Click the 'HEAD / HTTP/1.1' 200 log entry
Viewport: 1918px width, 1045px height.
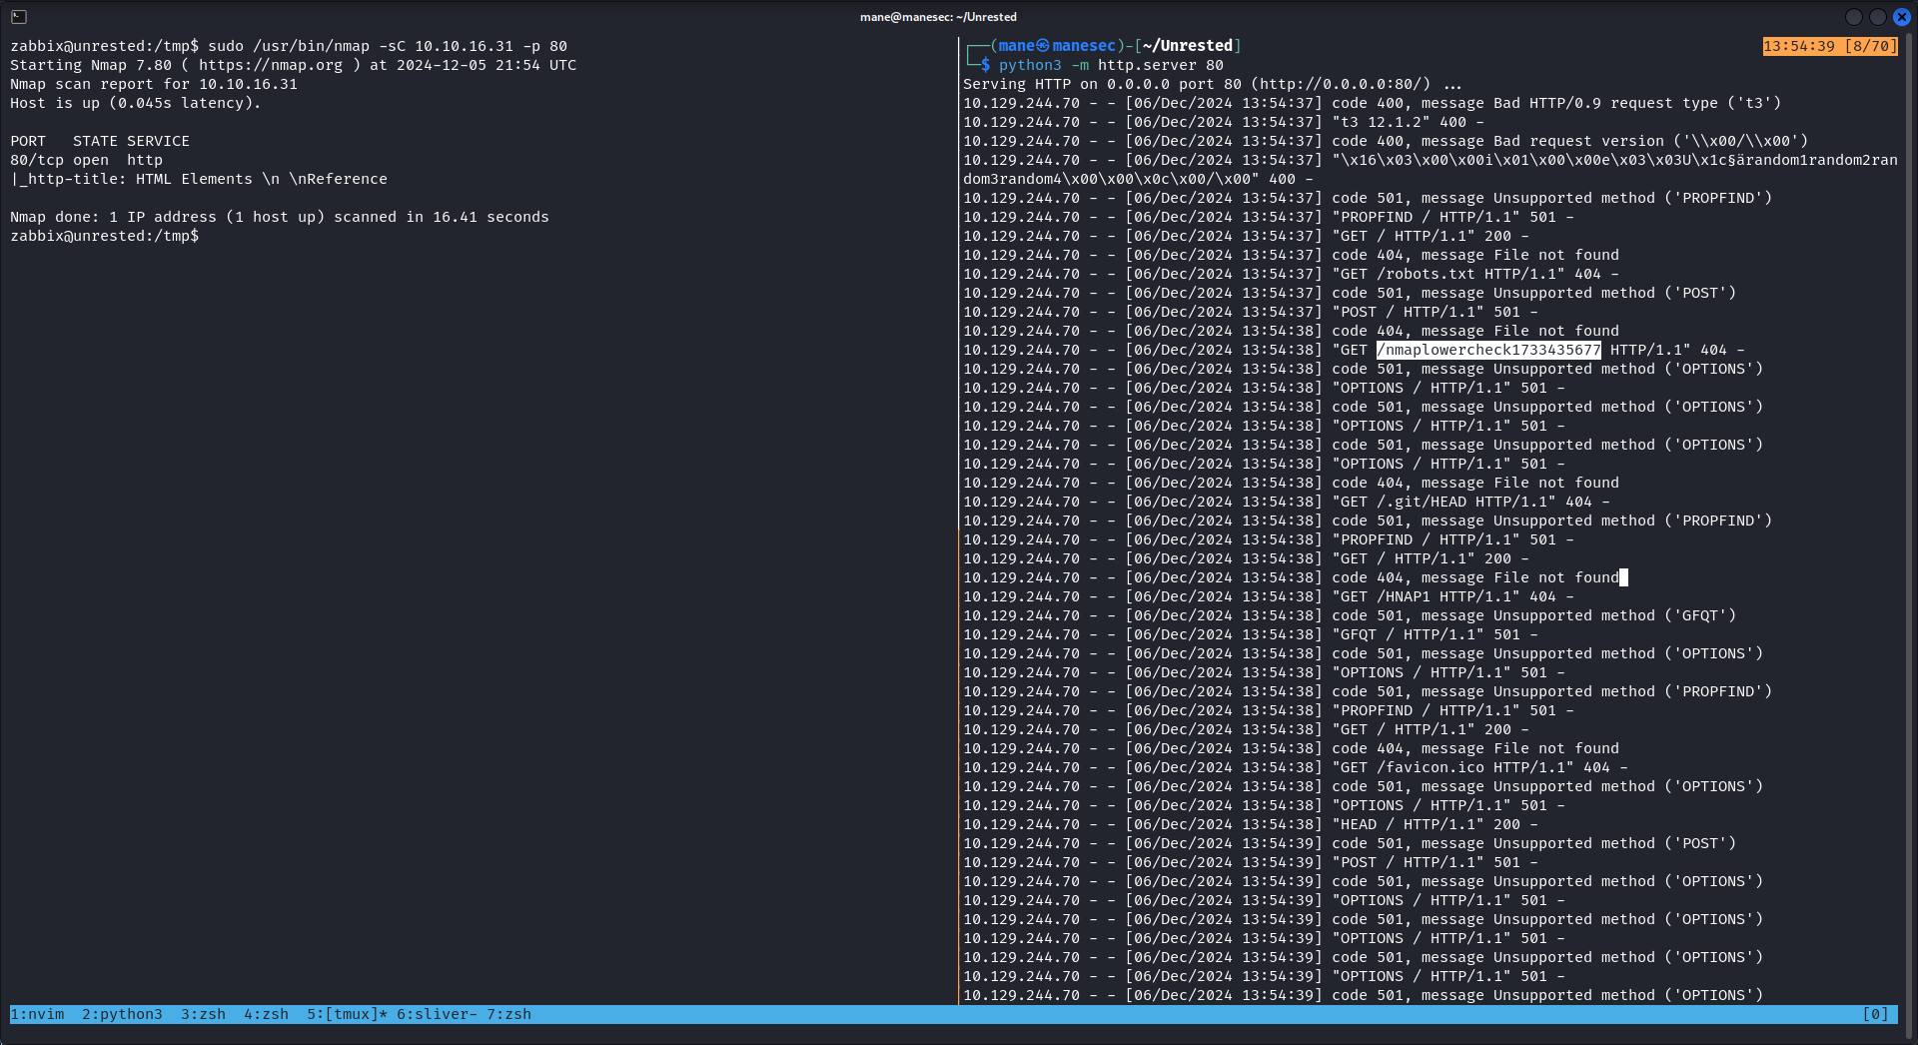pyautogui.click(x=1251, y=824)
